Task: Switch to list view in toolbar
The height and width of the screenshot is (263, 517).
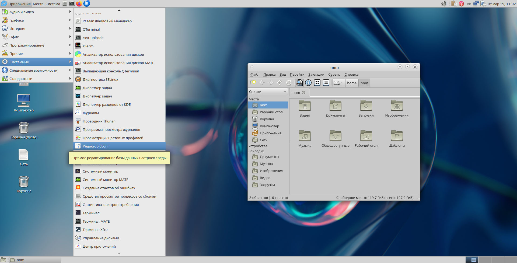Action: click(326, 83)
